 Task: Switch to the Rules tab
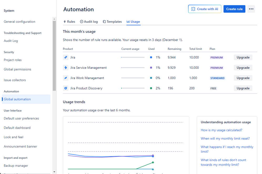69,22
